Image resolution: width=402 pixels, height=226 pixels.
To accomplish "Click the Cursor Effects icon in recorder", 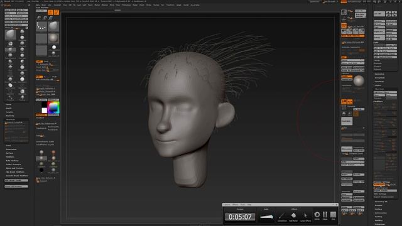I will pyautogui.click(x=305, y=216).
